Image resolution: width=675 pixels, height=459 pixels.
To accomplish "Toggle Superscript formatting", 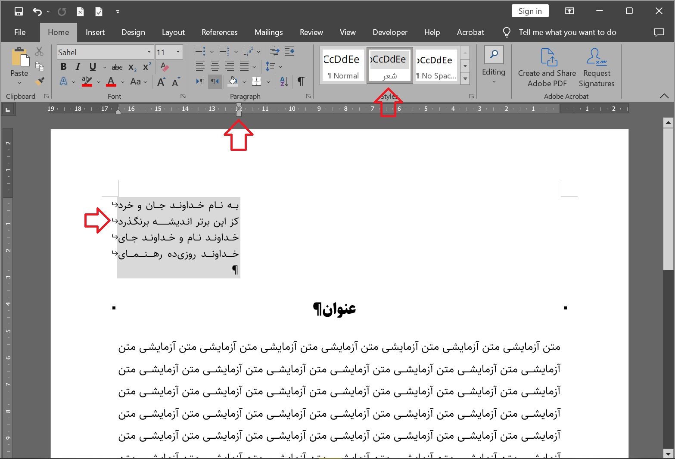I will click(147, 66).
